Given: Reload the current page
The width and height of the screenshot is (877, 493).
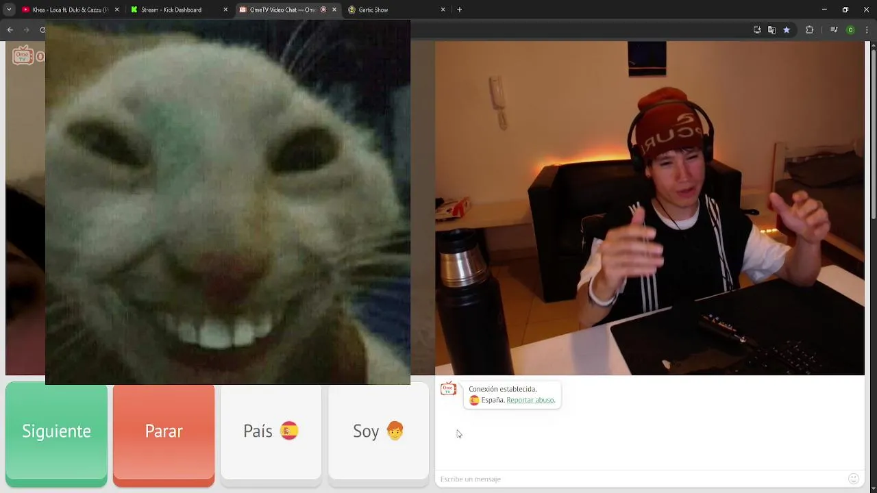Looking at the screenshot, I should [42, 29].
